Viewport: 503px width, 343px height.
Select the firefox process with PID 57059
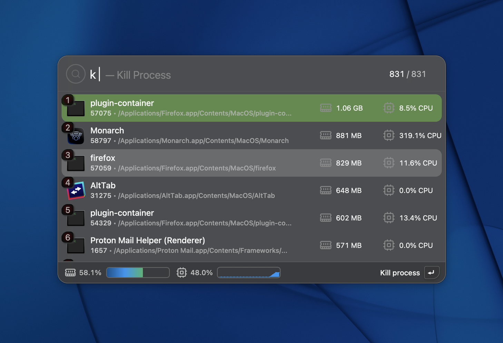tap(207, 163)
